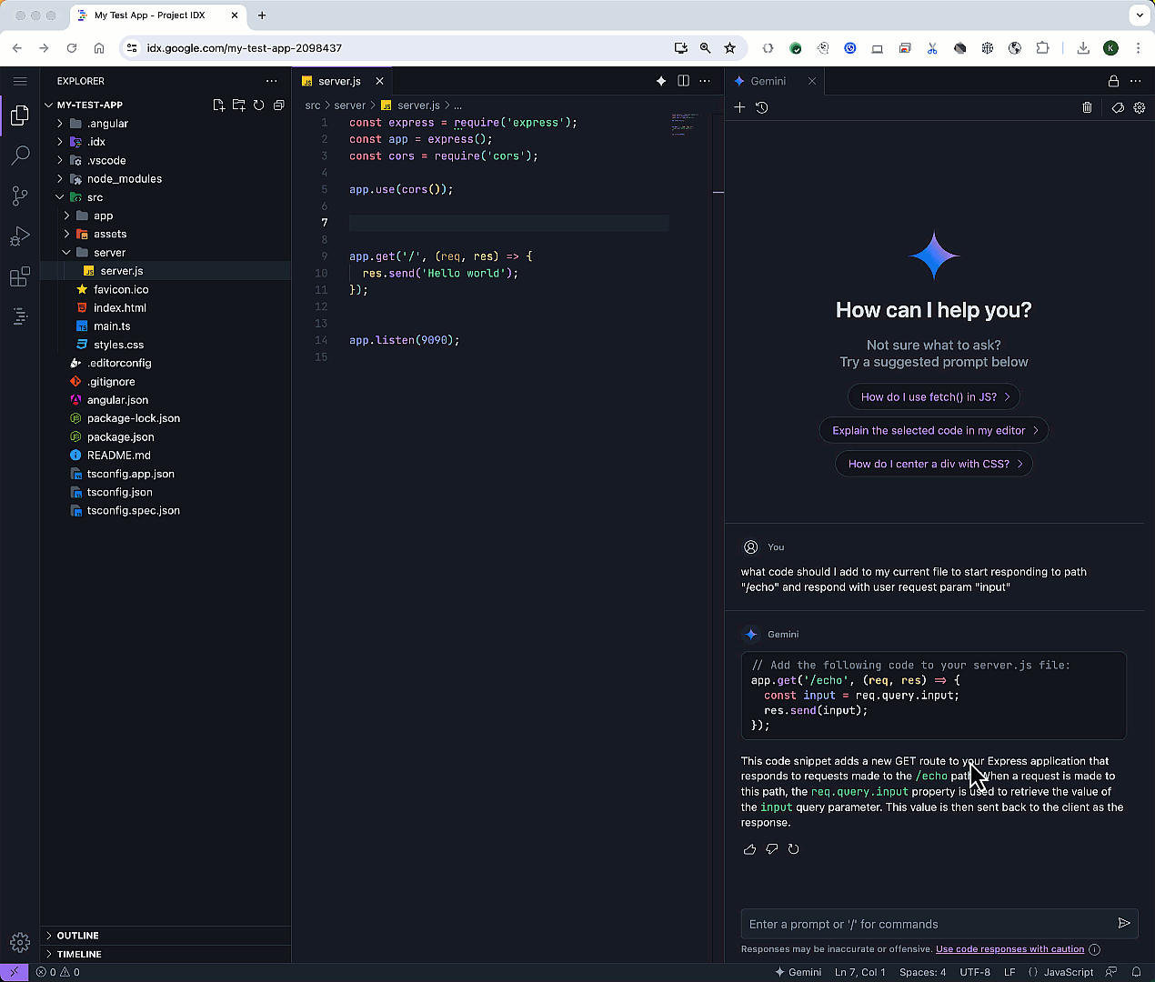Image resolution: width=1155 pixels, height=982 pixels.
Task: Click the editor code minimap
Action: tap(685, 124)
